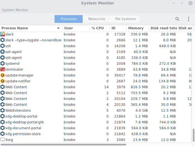The height and width of the screenshot is (146, 195).
Task: Click the 816.5 MiB memory value
Action: pos(139,87)
